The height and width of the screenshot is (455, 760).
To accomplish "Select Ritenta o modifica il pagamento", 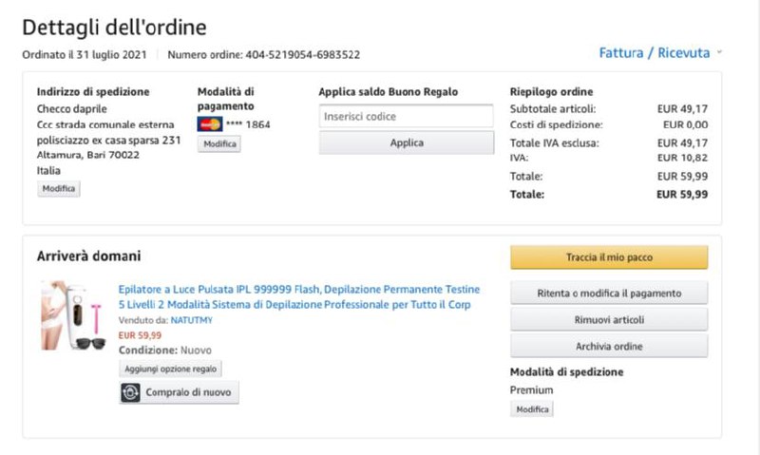I will (609, 293).
